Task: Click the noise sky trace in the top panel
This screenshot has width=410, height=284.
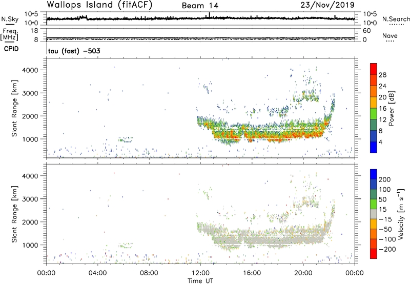Action: [200, 18]
